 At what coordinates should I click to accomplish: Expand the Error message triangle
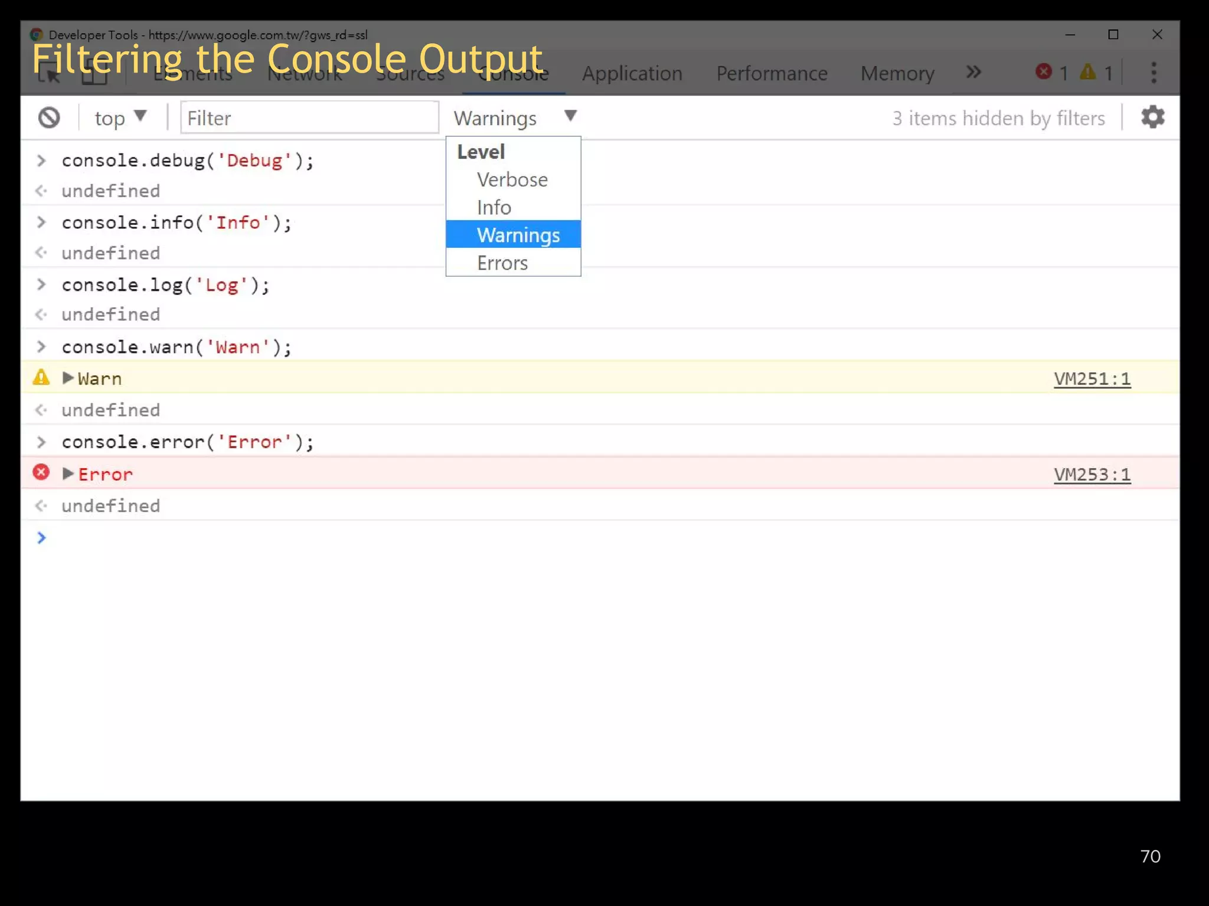tap(68, 474)
